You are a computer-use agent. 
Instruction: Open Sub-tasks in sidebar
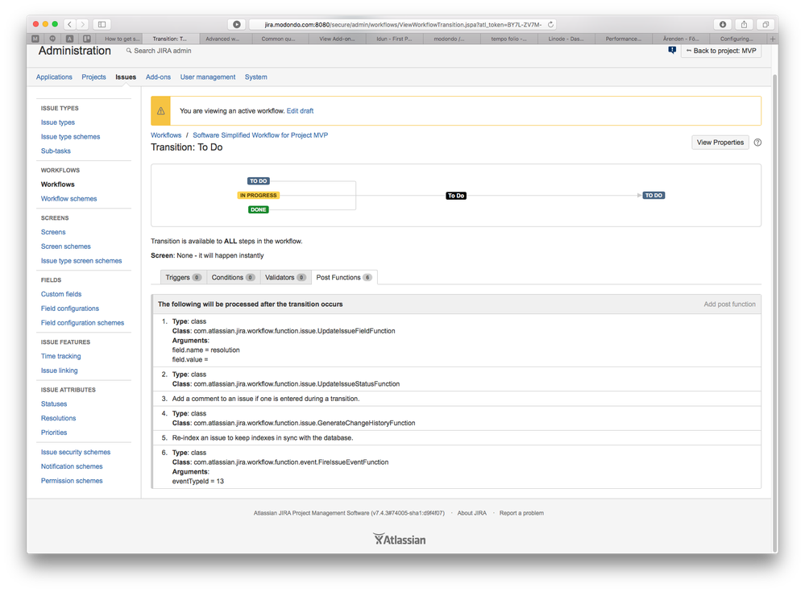pyautogui.click(x=56, y=151)
